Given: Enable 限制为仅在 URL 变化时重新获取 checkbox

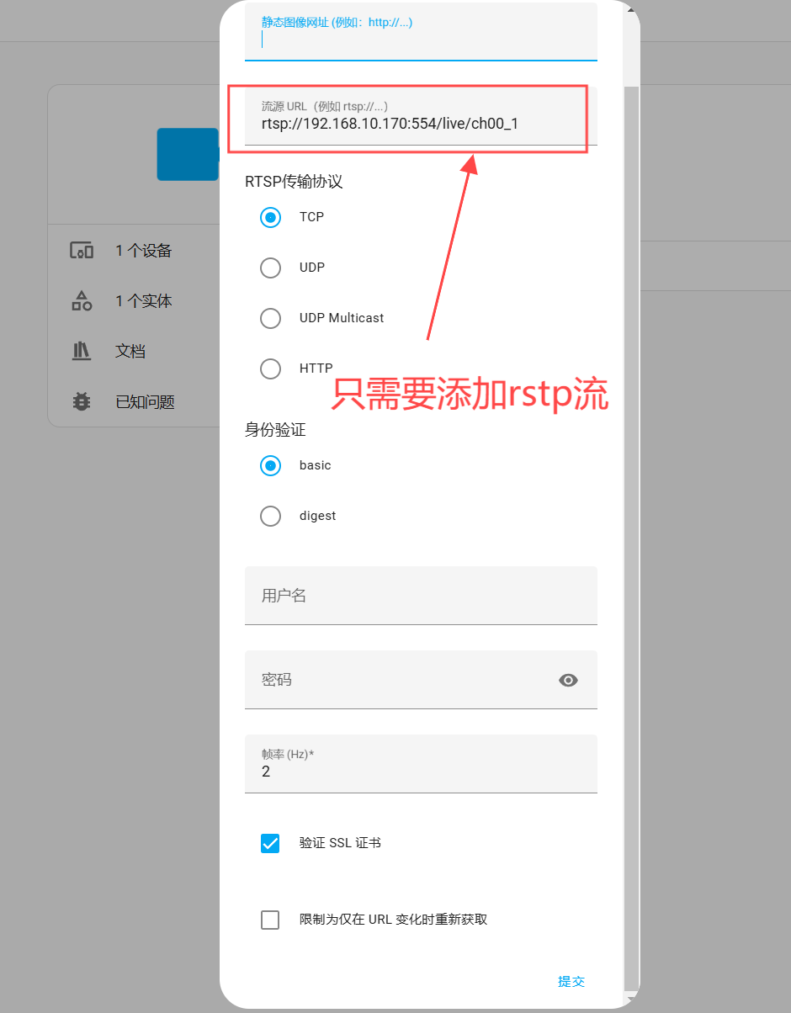Looking at the screenshot, I should click(270, 920).
